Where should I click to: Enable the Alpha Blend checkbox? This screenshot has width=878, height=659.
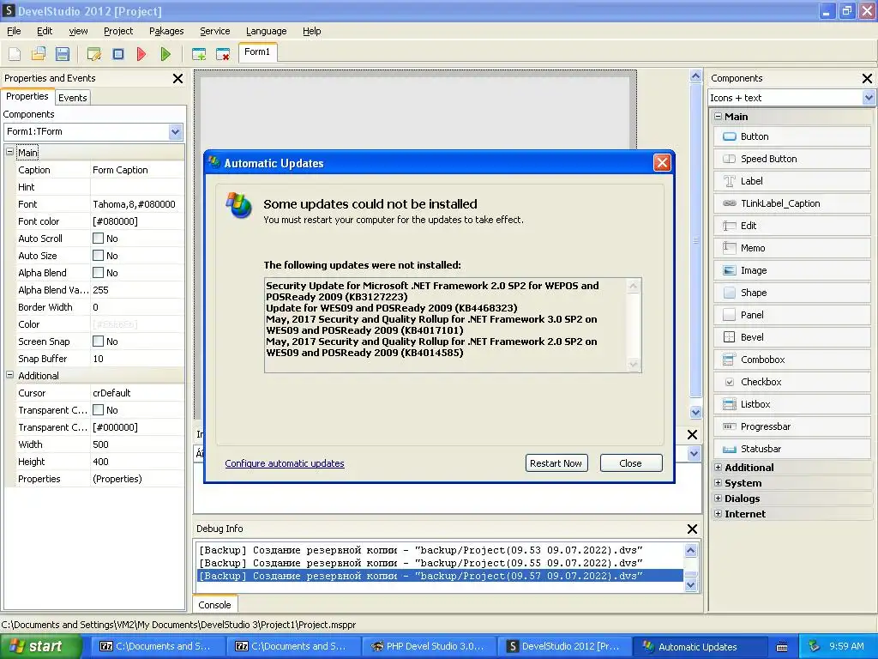pyautogui.click(x=98, y=273)
